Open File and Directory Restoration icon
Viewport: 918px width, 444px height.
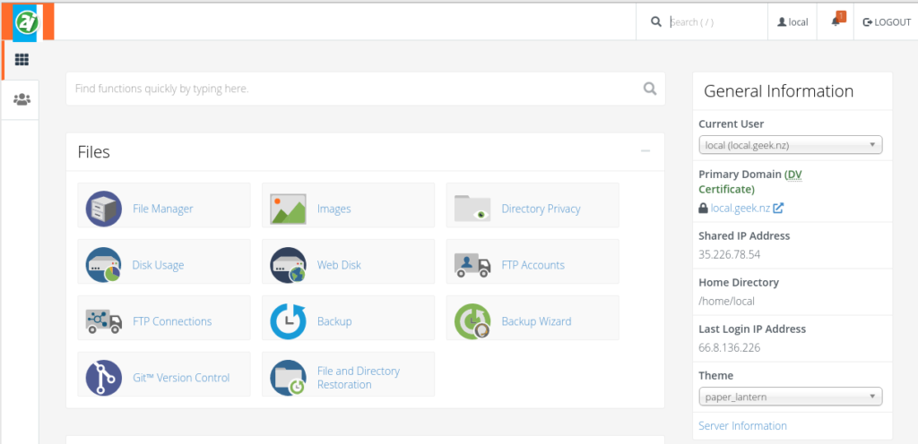coord(288,378)
